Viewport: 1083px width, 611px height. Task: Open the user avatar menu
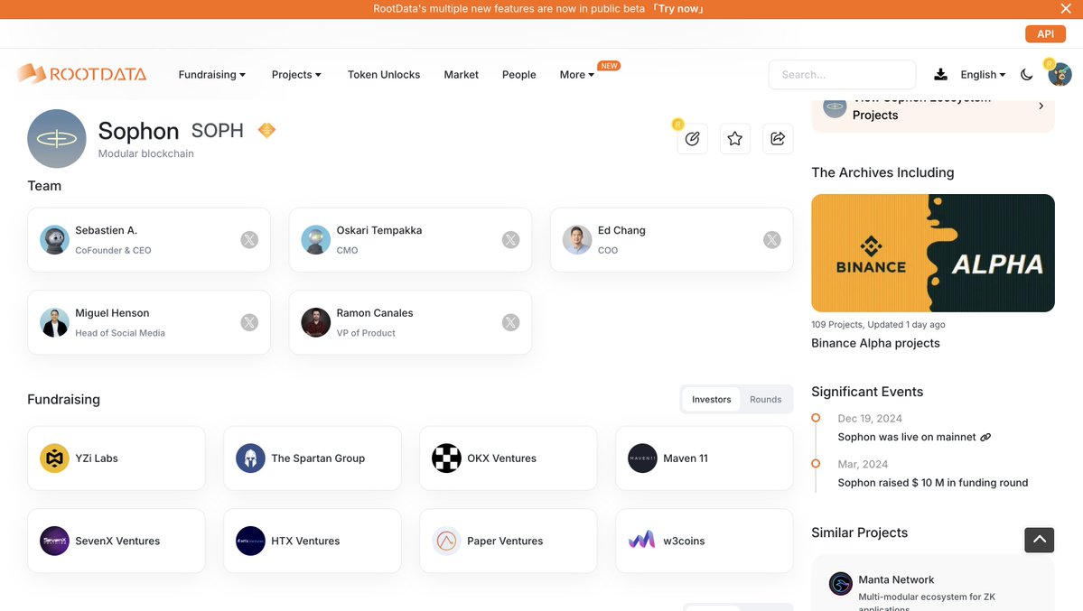tap(1059, 74)
